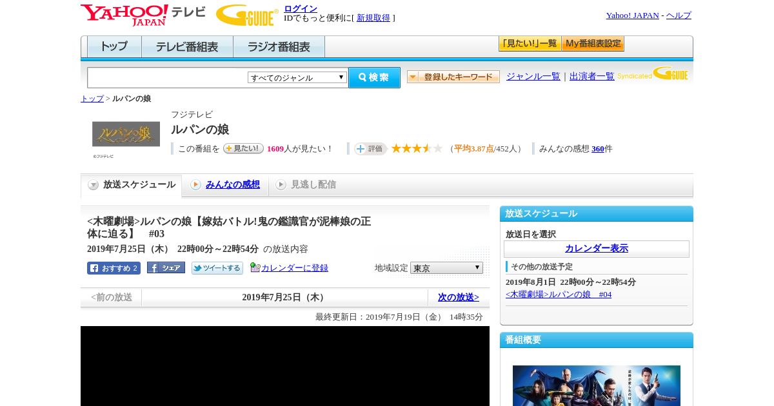Open the 「見たい!」一覧 button
774x406 pixels.
tap(530, 44)
